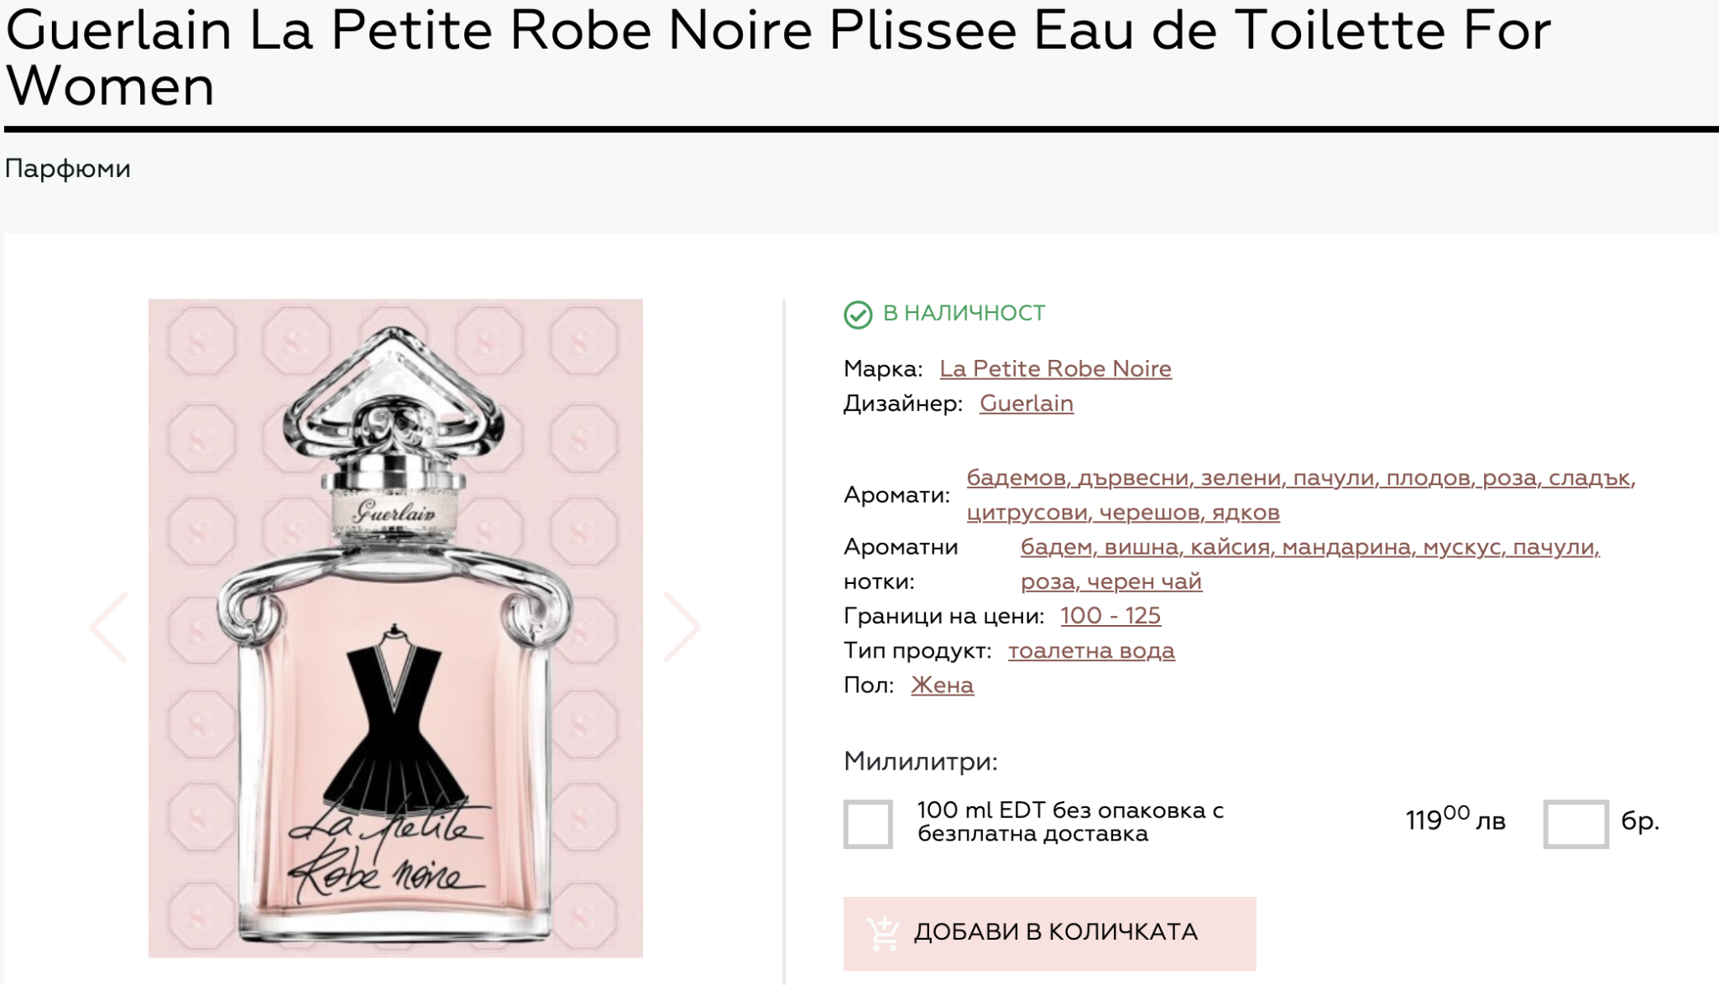Click the product title heading
Image resolution: width=1719 pixels, height=985 pixels.
click(x=777, y=57)
